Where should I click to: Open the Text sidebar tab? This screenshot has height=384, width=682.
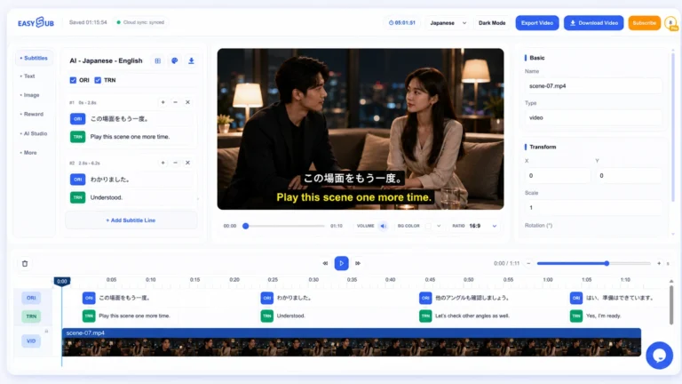tap(28, 76)
